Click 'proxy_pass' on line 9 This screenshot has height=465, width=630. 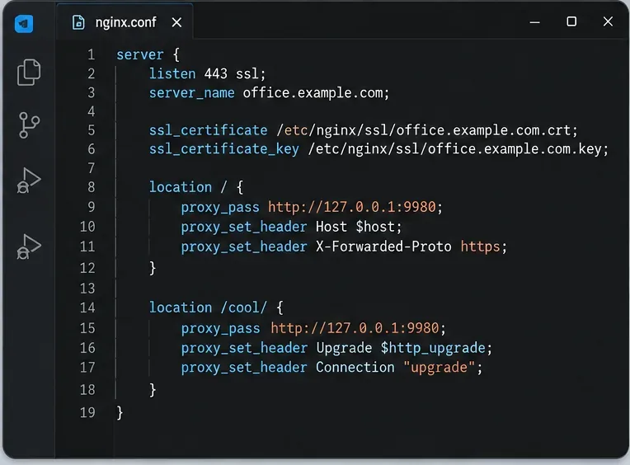(x=220, y=207)
